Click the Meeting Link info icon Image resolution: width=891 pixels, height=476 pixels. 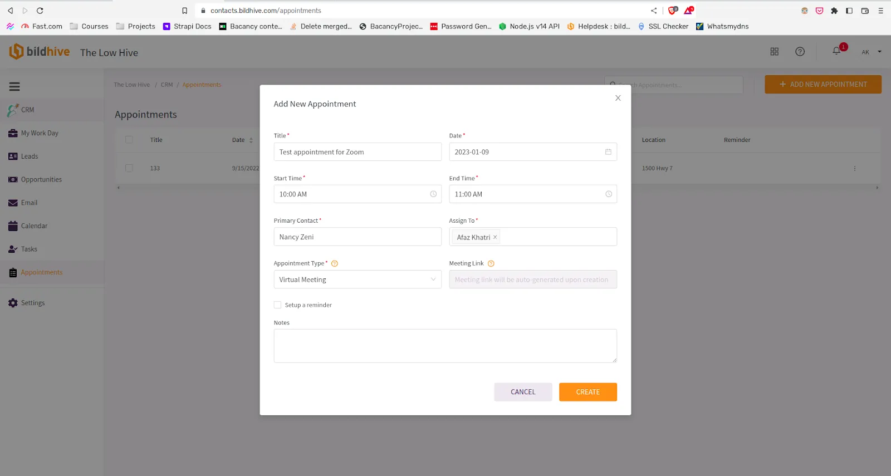coord(491,264)
